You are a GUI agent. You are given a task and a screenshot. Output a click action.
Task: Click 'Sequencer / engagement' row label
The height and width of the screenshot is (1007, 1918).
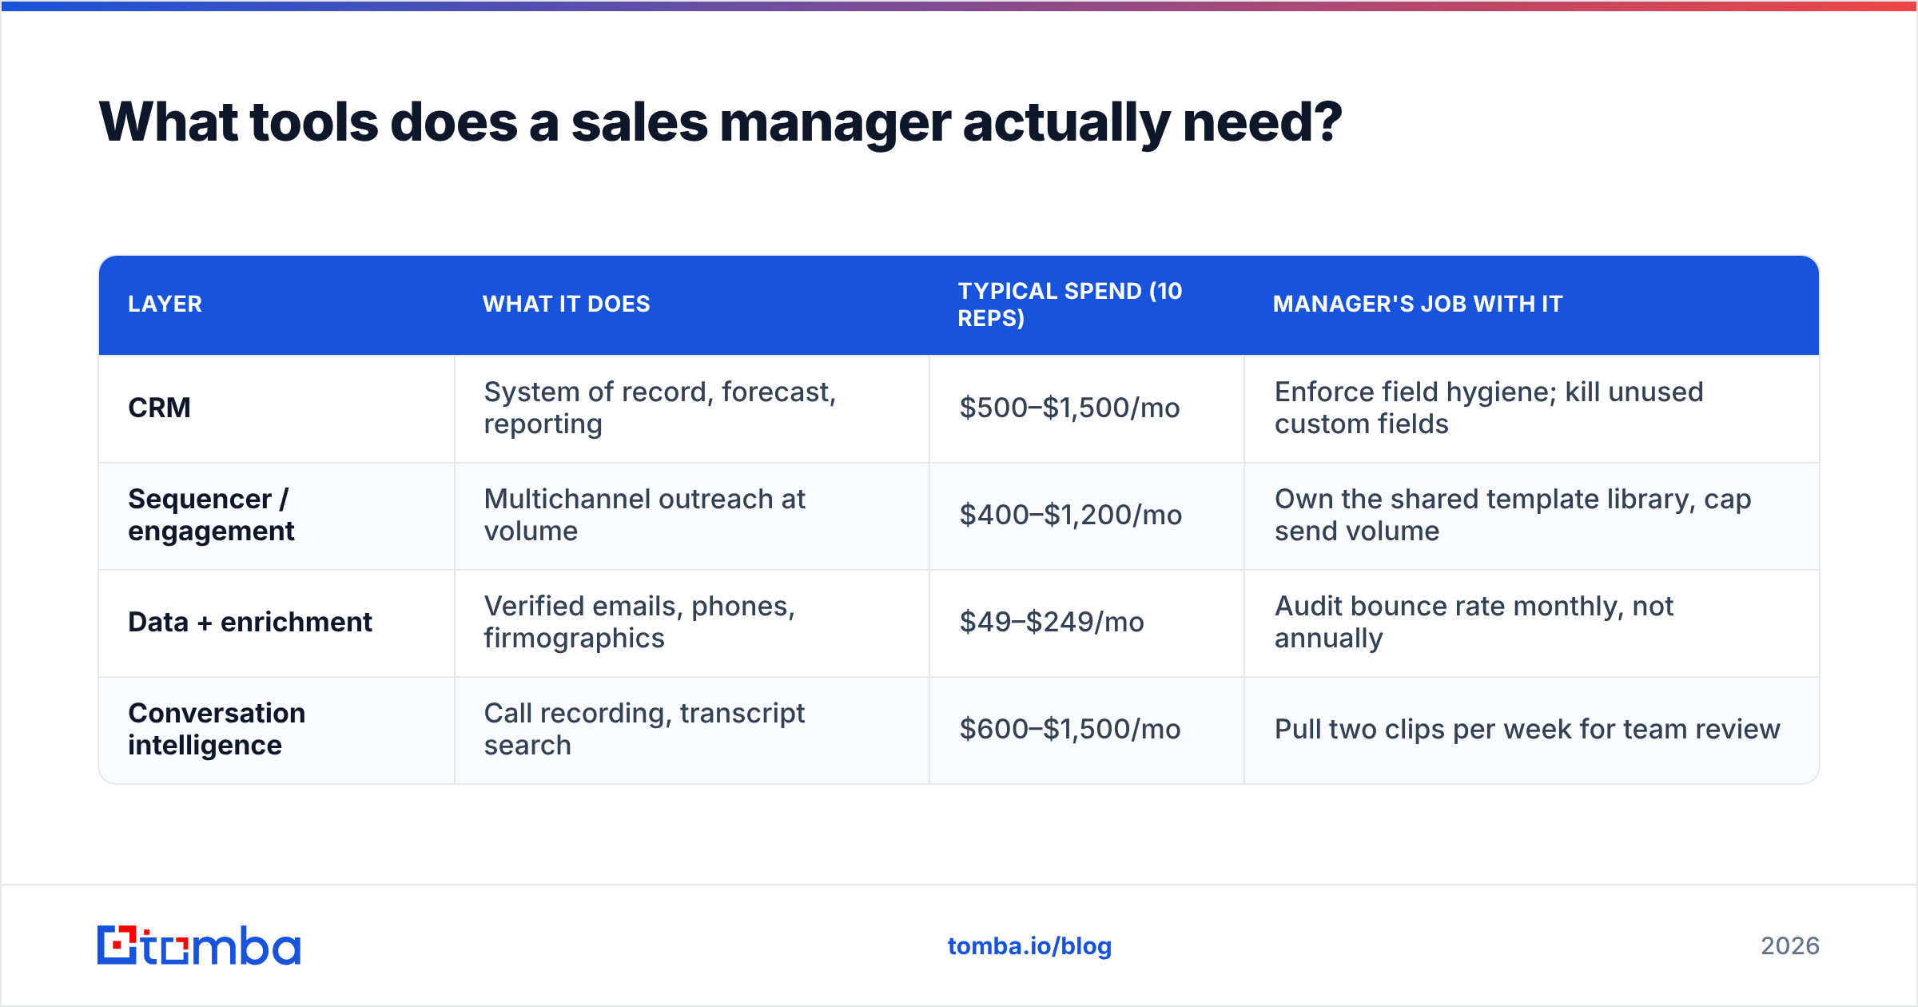coord(211,515)
